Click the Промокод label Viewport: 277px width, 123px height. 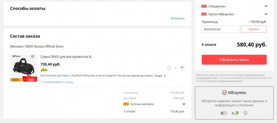(x=209, y=22)
